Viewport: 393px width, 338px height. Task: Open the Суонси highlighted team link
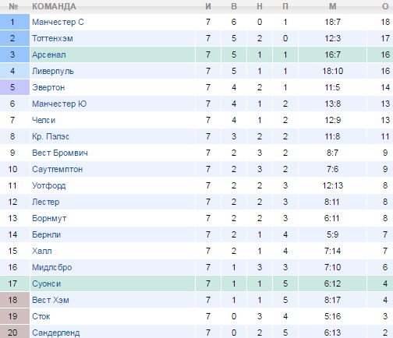tap(46, 283)
